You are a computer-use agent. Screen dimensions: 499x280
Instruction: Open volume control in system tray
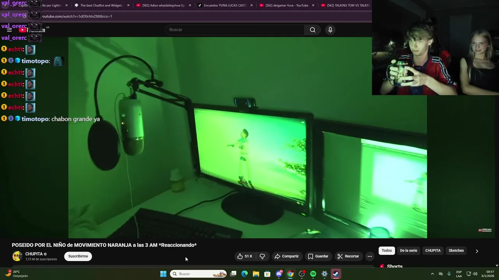click(x=475, y=274)
